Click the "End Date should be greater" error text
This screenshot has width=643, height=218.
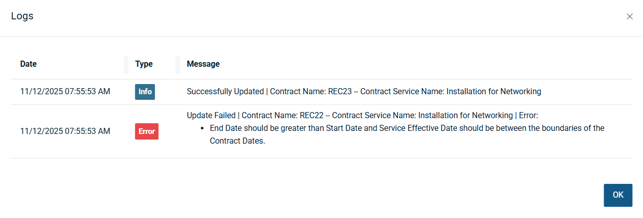(x=266, y=128)
